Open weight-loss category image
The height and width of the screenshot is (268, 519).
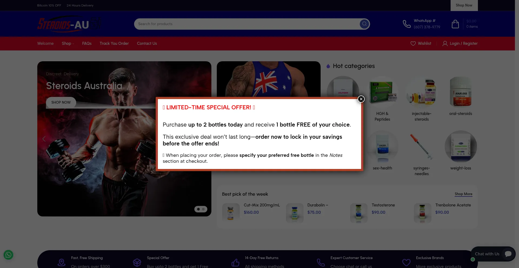461,147
